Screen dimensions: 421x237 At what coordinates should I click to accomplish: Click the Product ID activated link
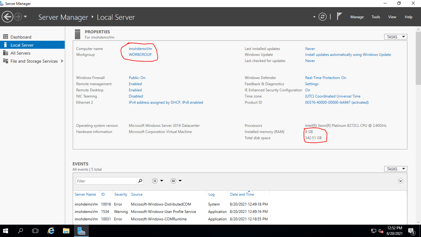click(337, 102)
